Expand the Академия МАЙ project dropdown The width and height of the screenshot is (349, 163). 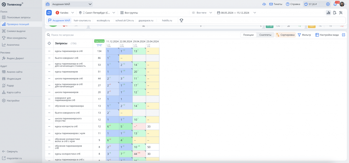coord(72,4)
